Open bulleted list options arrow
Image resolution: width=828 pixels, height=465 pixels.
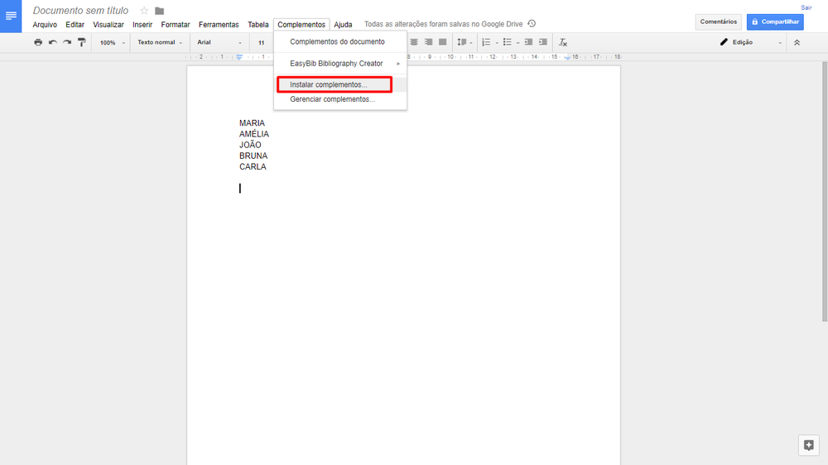pos(518,43)
